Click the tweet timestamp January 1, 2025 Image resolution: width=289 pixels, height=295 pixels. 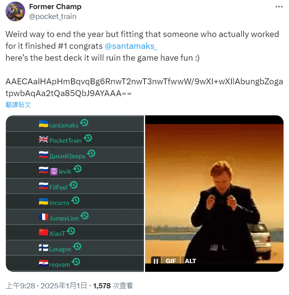[47, 286]
